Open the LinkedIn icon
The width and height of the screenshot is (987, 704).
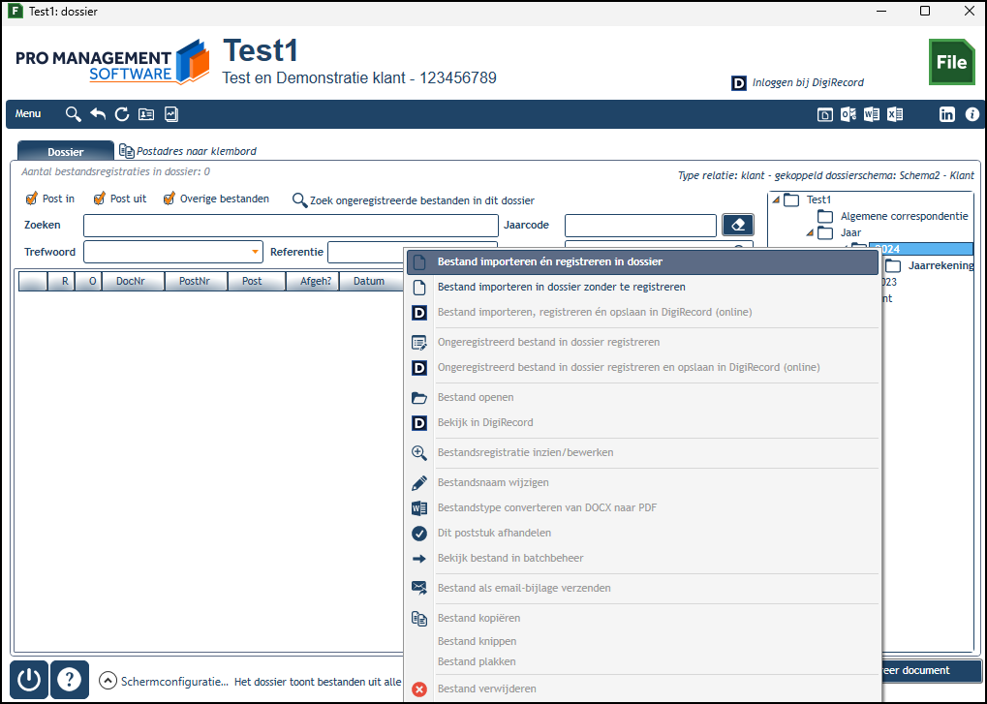coord(946,114)
